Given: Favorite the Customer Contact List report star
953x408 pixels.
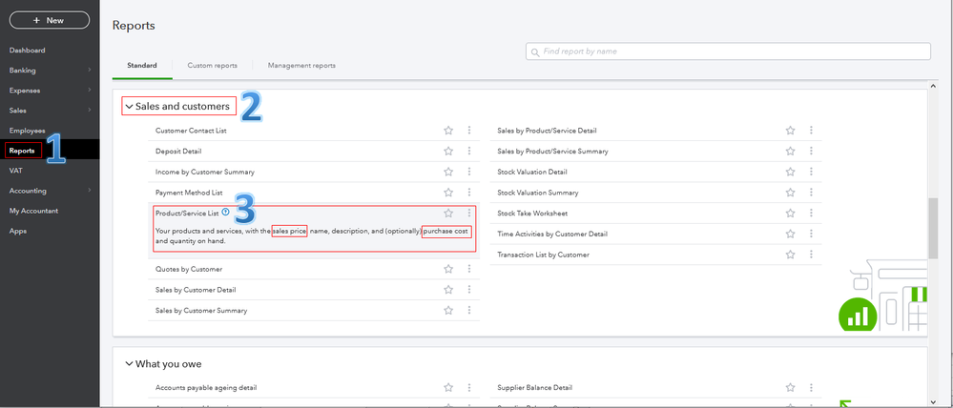Looking at the screenshot, I should tap(448, 131).
